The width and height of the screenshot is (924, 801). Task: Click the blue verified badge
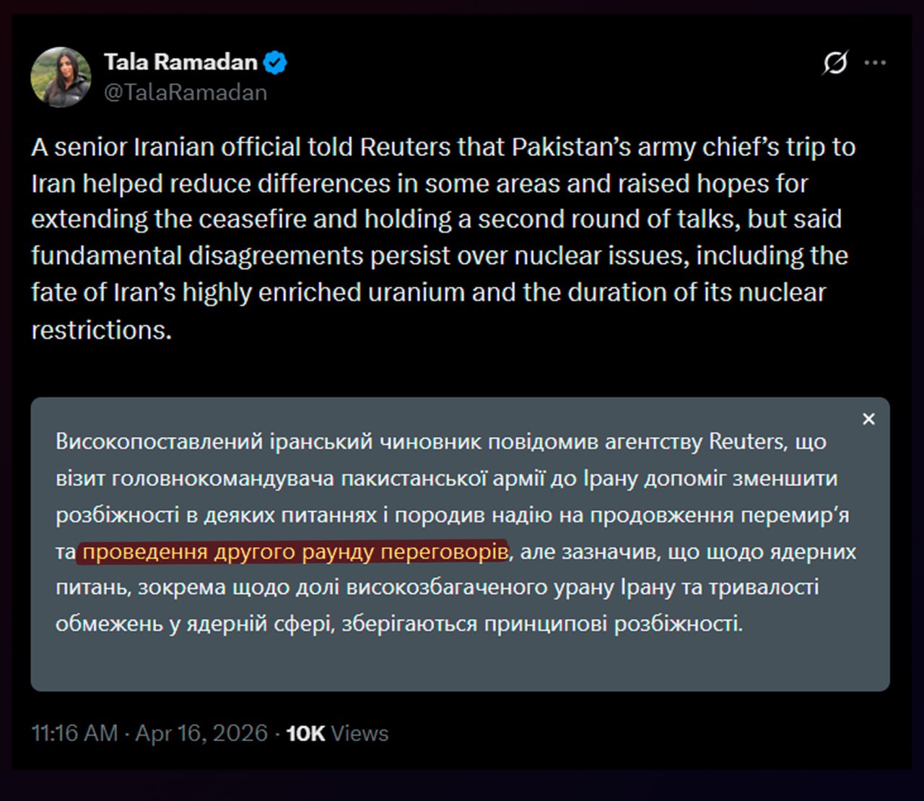[275, 63]
